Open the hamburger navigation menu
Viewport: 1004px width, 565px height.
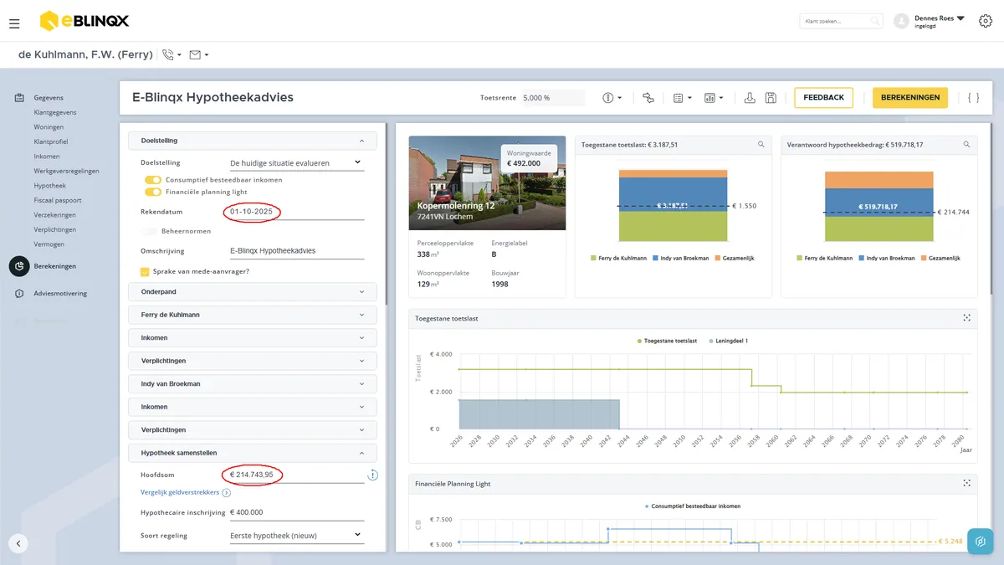14,24
